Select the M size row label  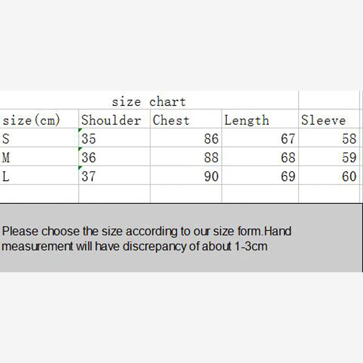click(x=39, y=157)
